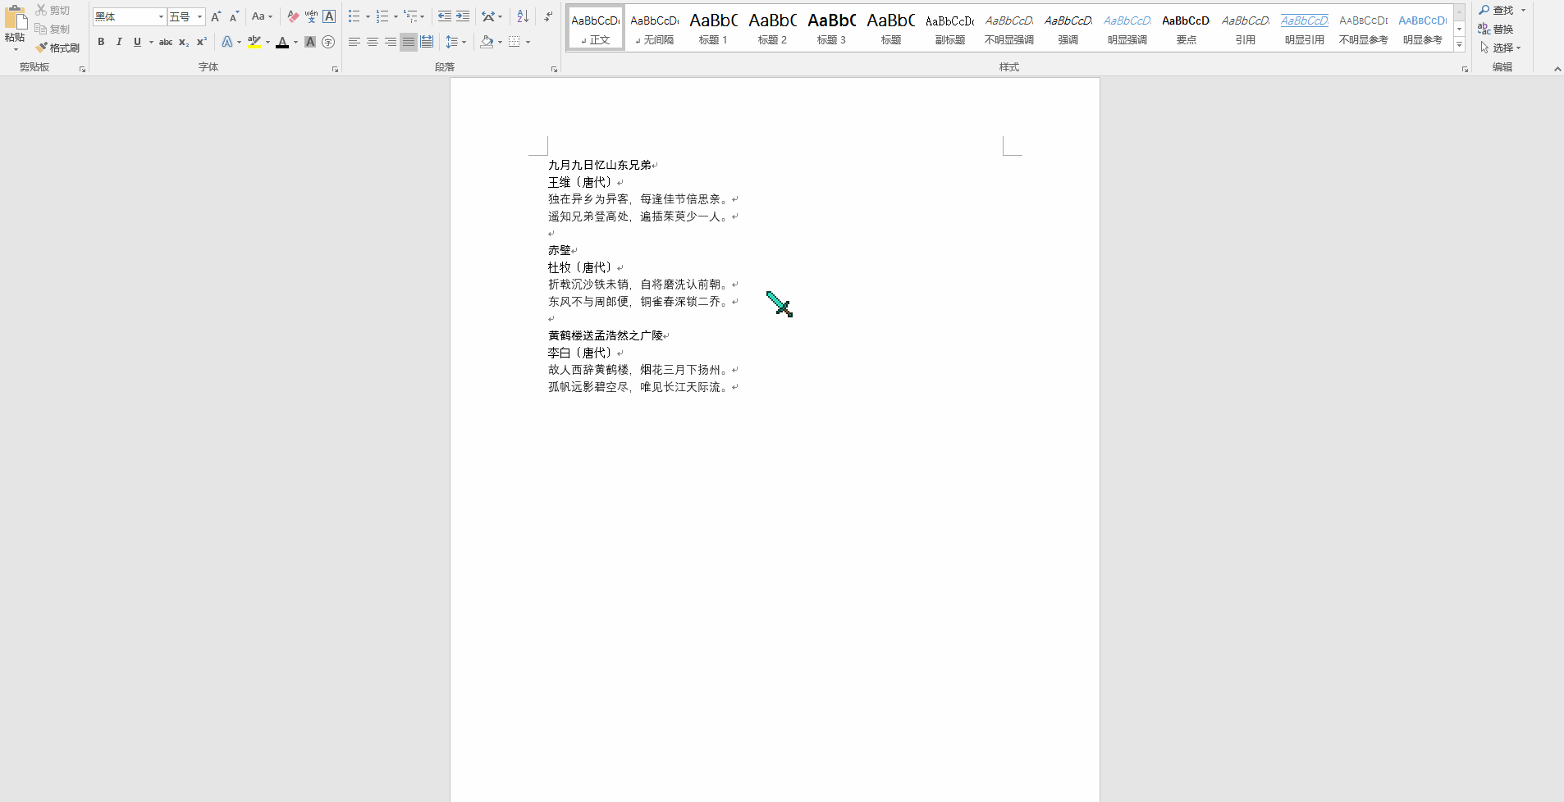
Task: Open the Styles pane launcher
Action: pyautogui.click(x=1465, y=70)
